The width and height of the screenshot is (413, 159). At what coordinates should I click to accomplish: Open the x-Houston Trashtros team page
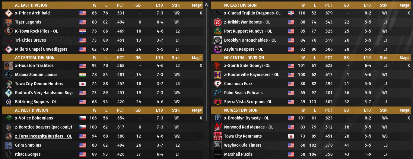click(x=34, y=66)
